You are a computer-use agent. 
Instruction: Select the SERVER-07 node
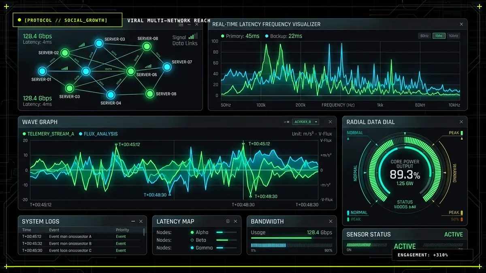pyautogui.click(x=167, y=67)
